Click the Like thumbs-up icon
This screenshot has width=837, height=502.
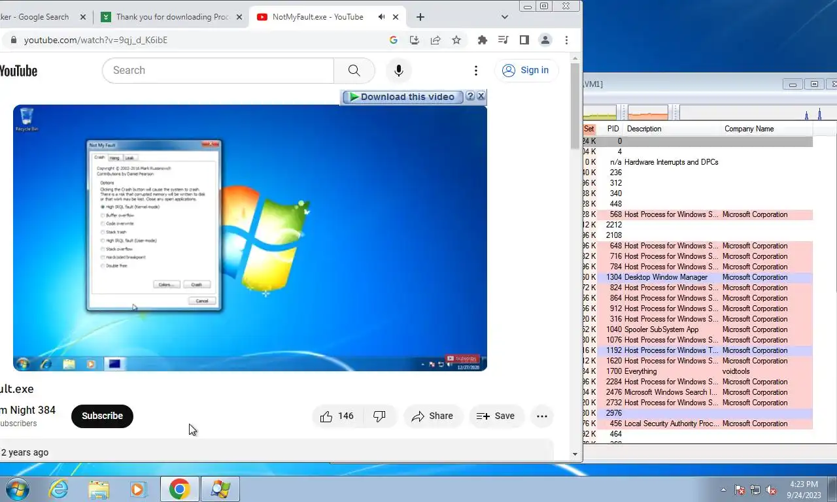[x=326, y=416]
